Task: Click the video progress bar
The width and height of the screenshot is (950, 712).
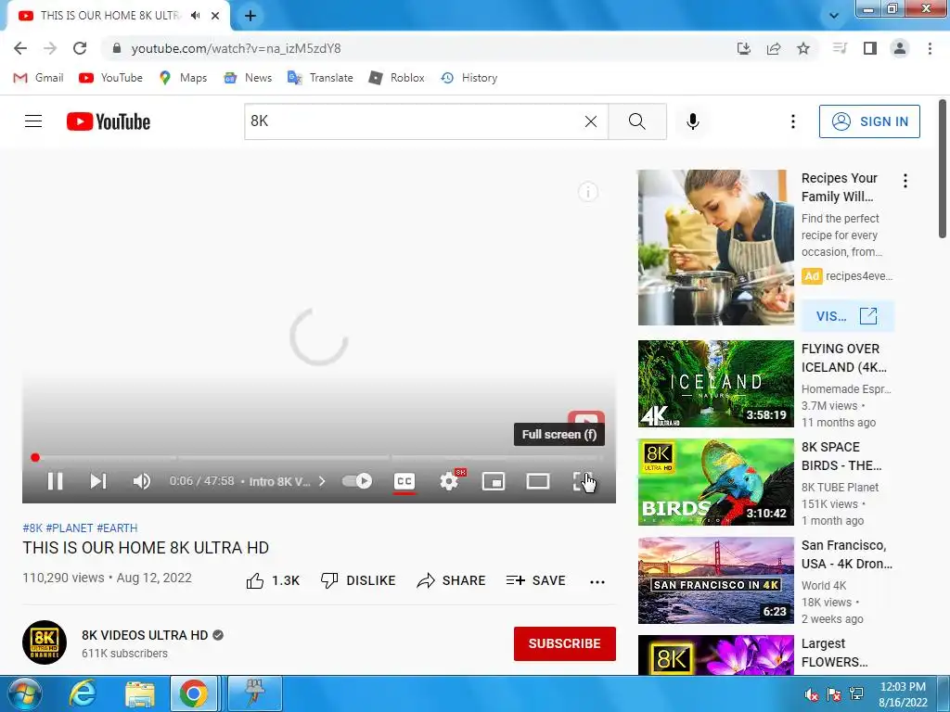Action: 319,458
